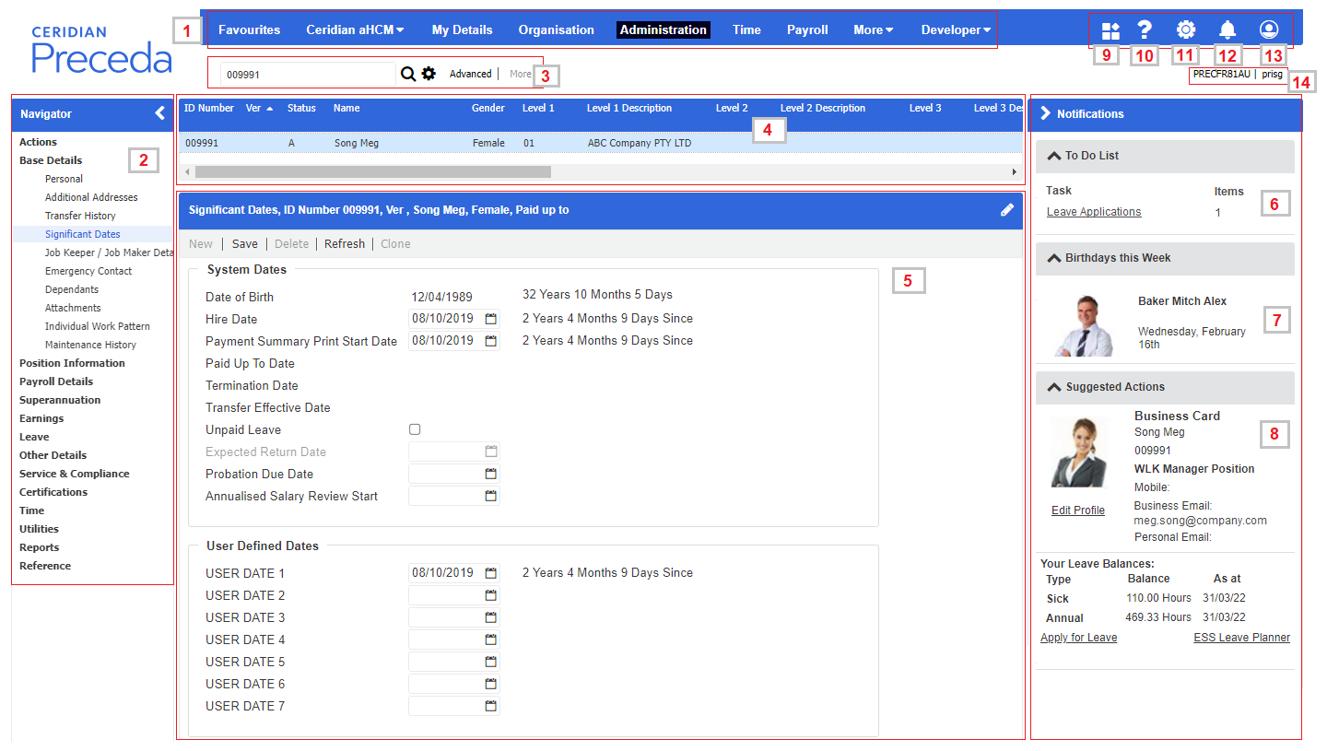Open Hire Date calendar picker
The width and height of the screenshot is (1339, 751).
click(491, 319)
